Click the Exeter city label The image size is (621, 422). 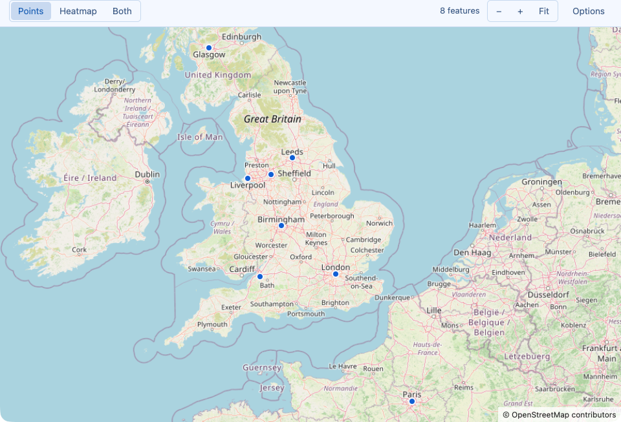pyautogui.click(x=232, y=308)
